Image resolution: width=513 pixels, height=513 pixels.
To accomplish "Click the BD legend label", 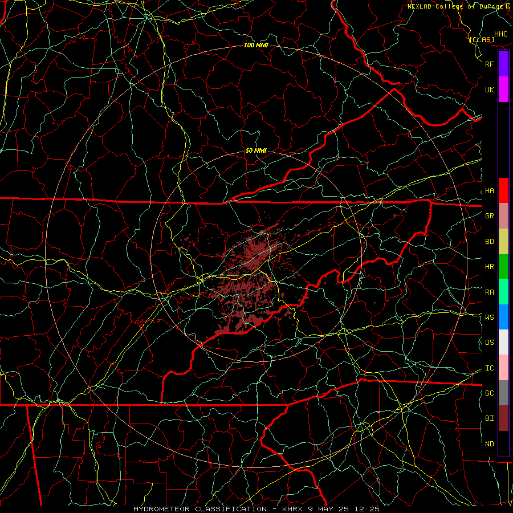I will click(x=489, y=242).
